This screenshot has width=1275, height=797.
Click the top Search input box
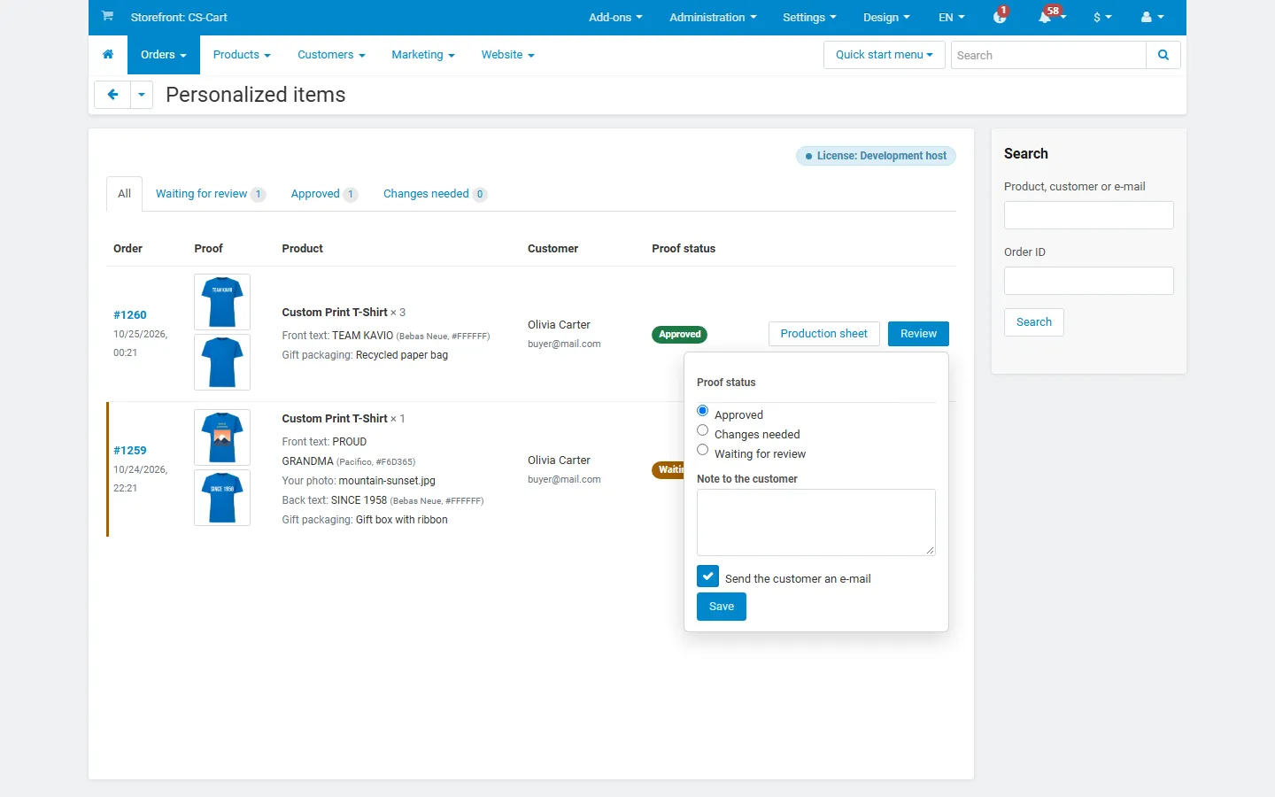pyautogui.click(x=1048, y=55)
